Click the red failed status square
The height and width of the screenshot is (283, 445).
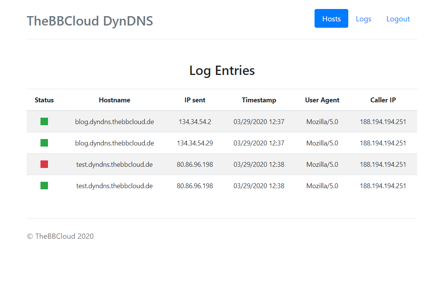coord(44,164)
